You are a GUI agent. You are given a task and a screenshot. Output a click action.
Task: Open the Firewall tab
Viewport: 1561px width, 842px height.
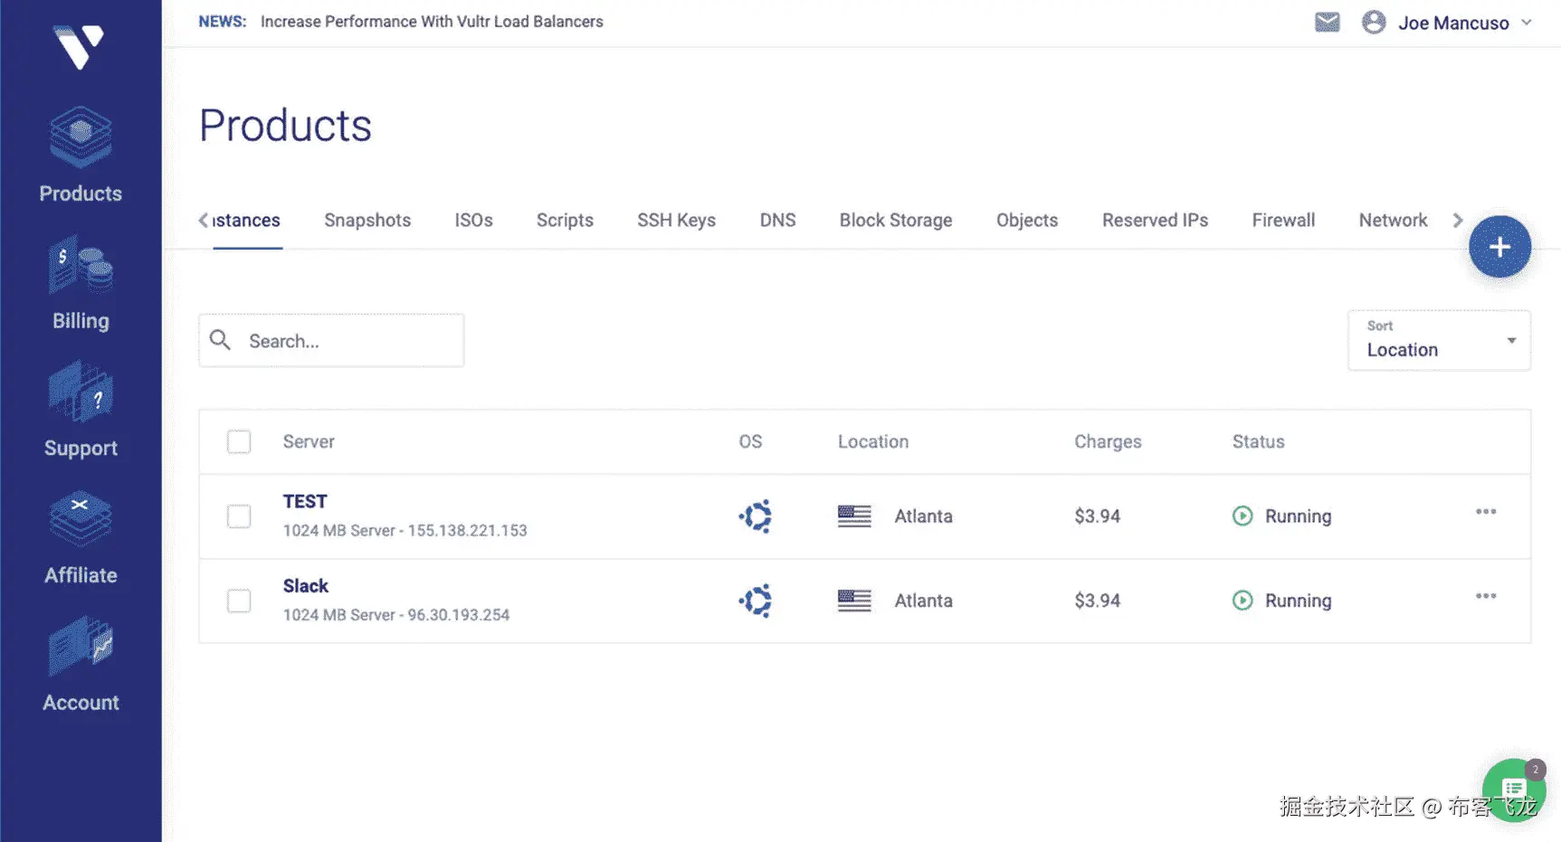click(1282, 220)
